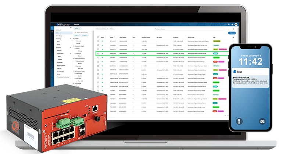Select Boston in device group tree
The height and width of the screenshot is (154, 294).
point(80,63)
